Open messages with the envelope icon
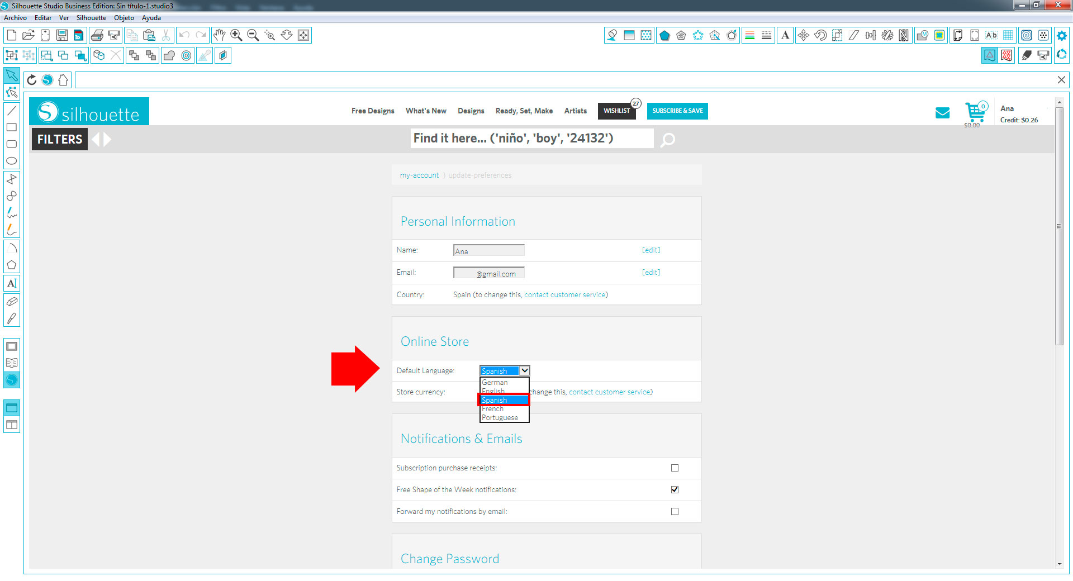 coord(942,113)
